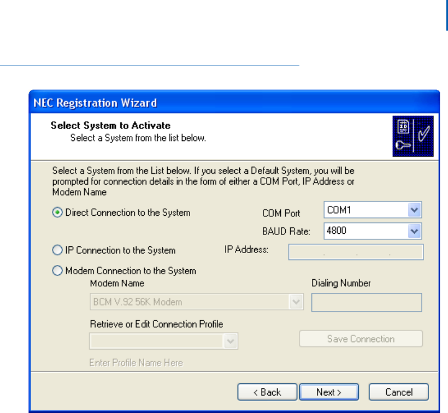Image resolution: width=448 pixels, height=413 pixels.
Task: Click the COM Port label
Action: point(281,213)
